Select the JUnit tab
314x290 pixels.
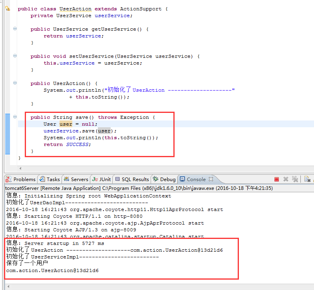(x=101, y=179)
